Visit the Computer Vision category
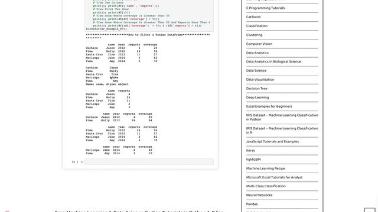The image size is (378, 212). pos(259,44)
